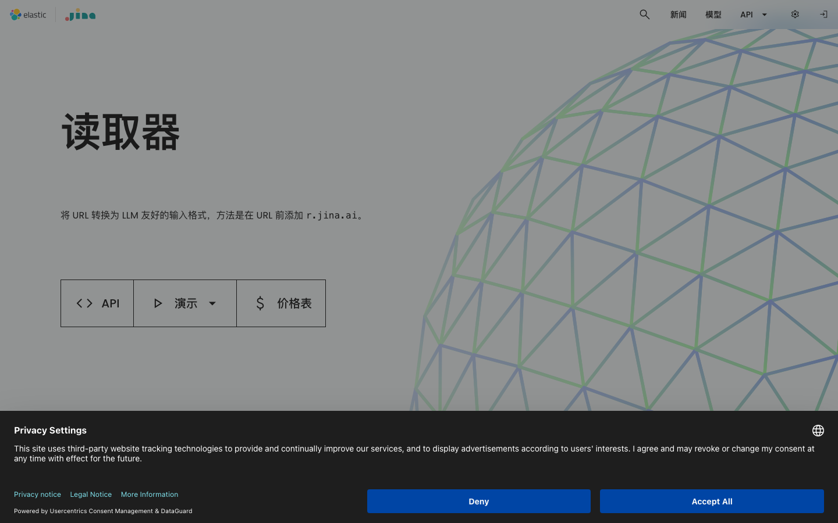Open the Legal Notice link
Image resolution: width=838 pixels, height=523 pixels.
91,495
